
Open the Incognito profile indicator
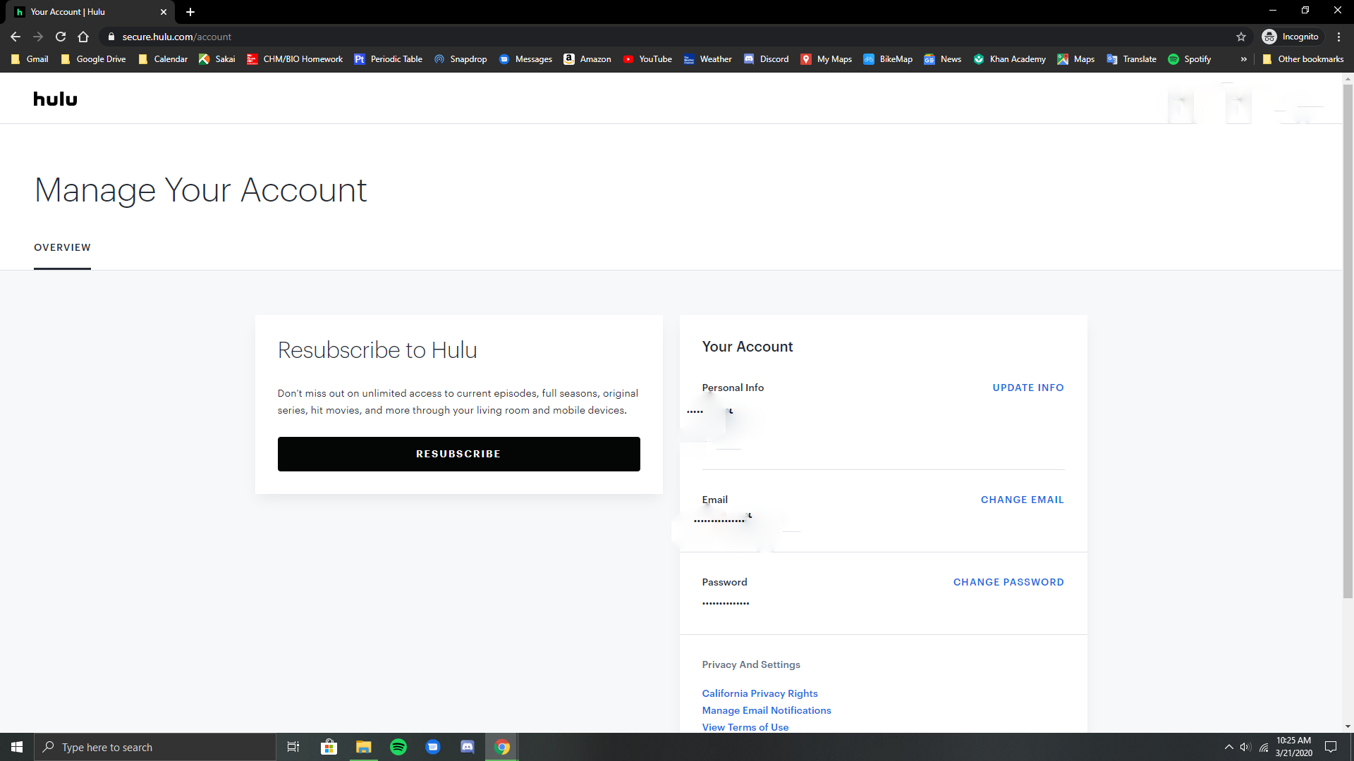(1291, 37)
